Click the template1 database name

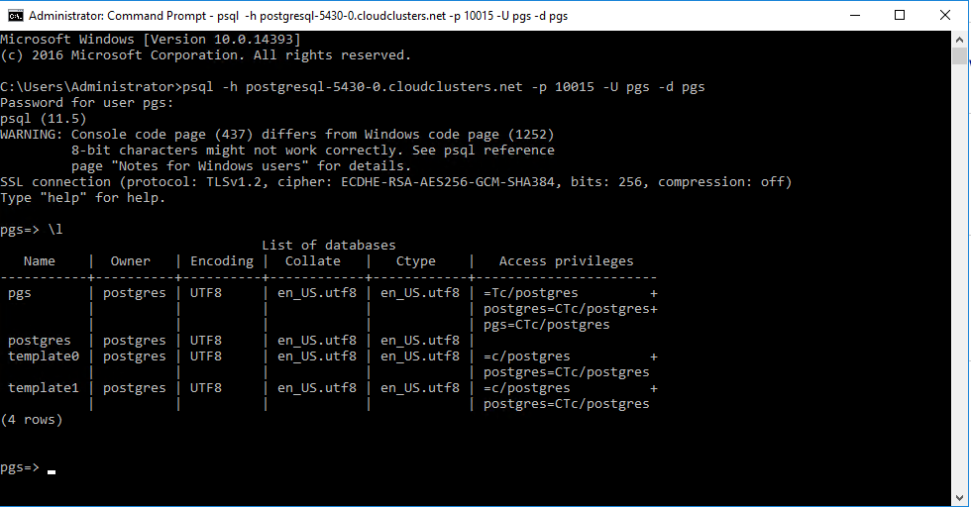44,388
